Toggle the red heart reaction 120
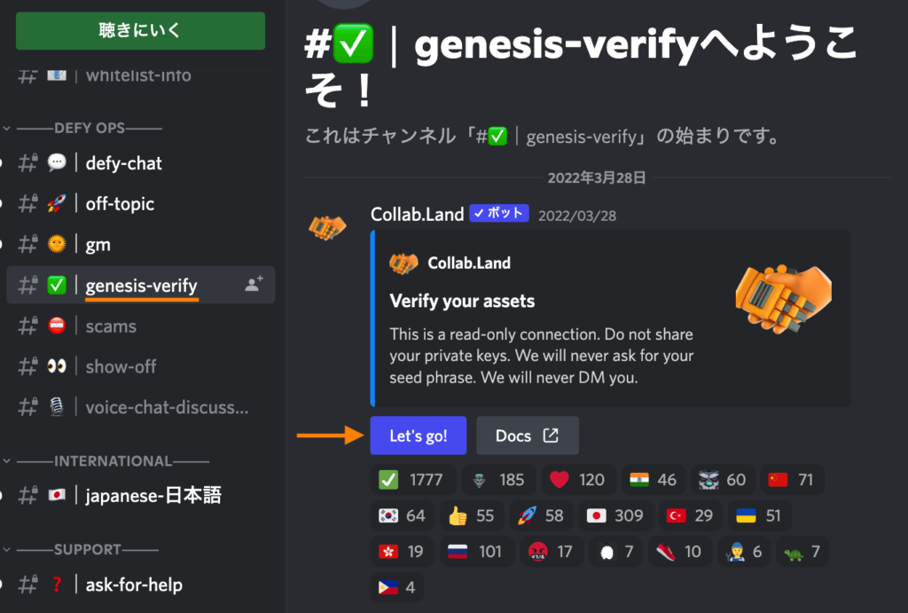The width and height of the screenshot is (908, 613). (x=578, y=480)
